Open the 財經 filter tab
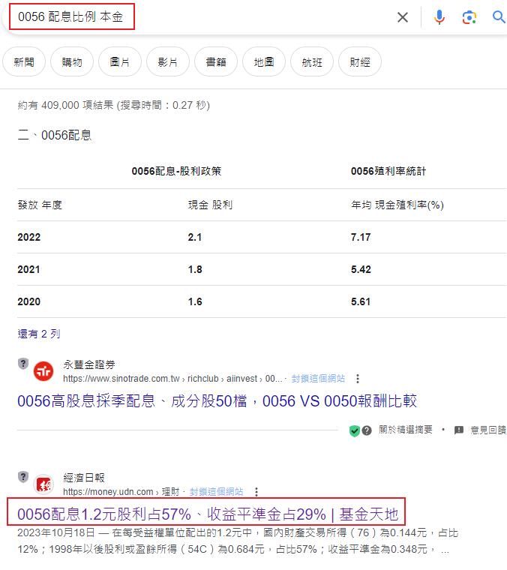 (360, 62)
